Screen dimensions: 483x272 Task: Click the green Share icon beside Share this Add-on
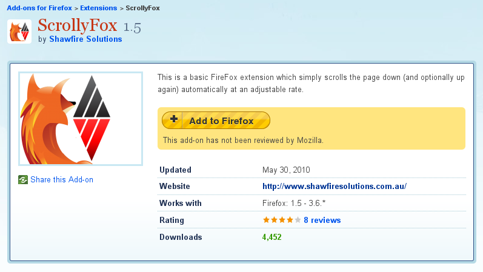pyautogui.click(x=23, y=179)
